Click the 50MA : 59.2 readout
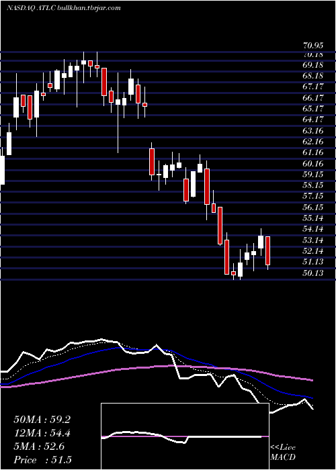336x470 pixels. click(x=42, y=420)
